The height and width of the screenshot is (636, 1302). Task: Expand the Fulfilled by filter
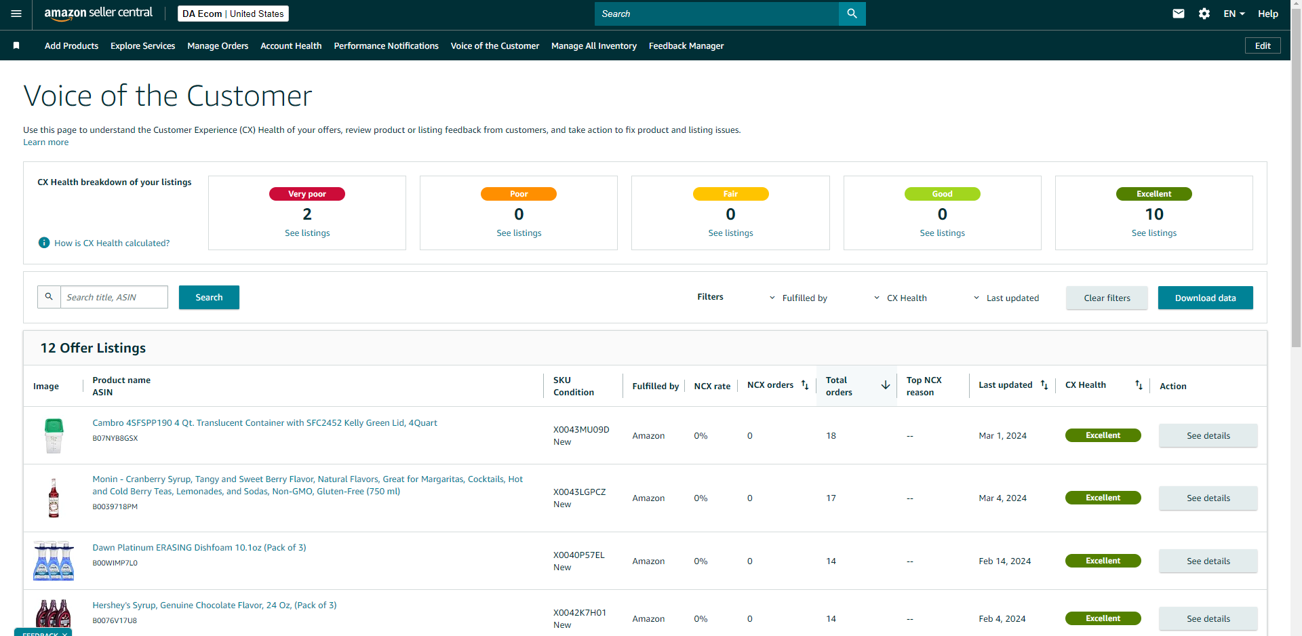[798, 298]
